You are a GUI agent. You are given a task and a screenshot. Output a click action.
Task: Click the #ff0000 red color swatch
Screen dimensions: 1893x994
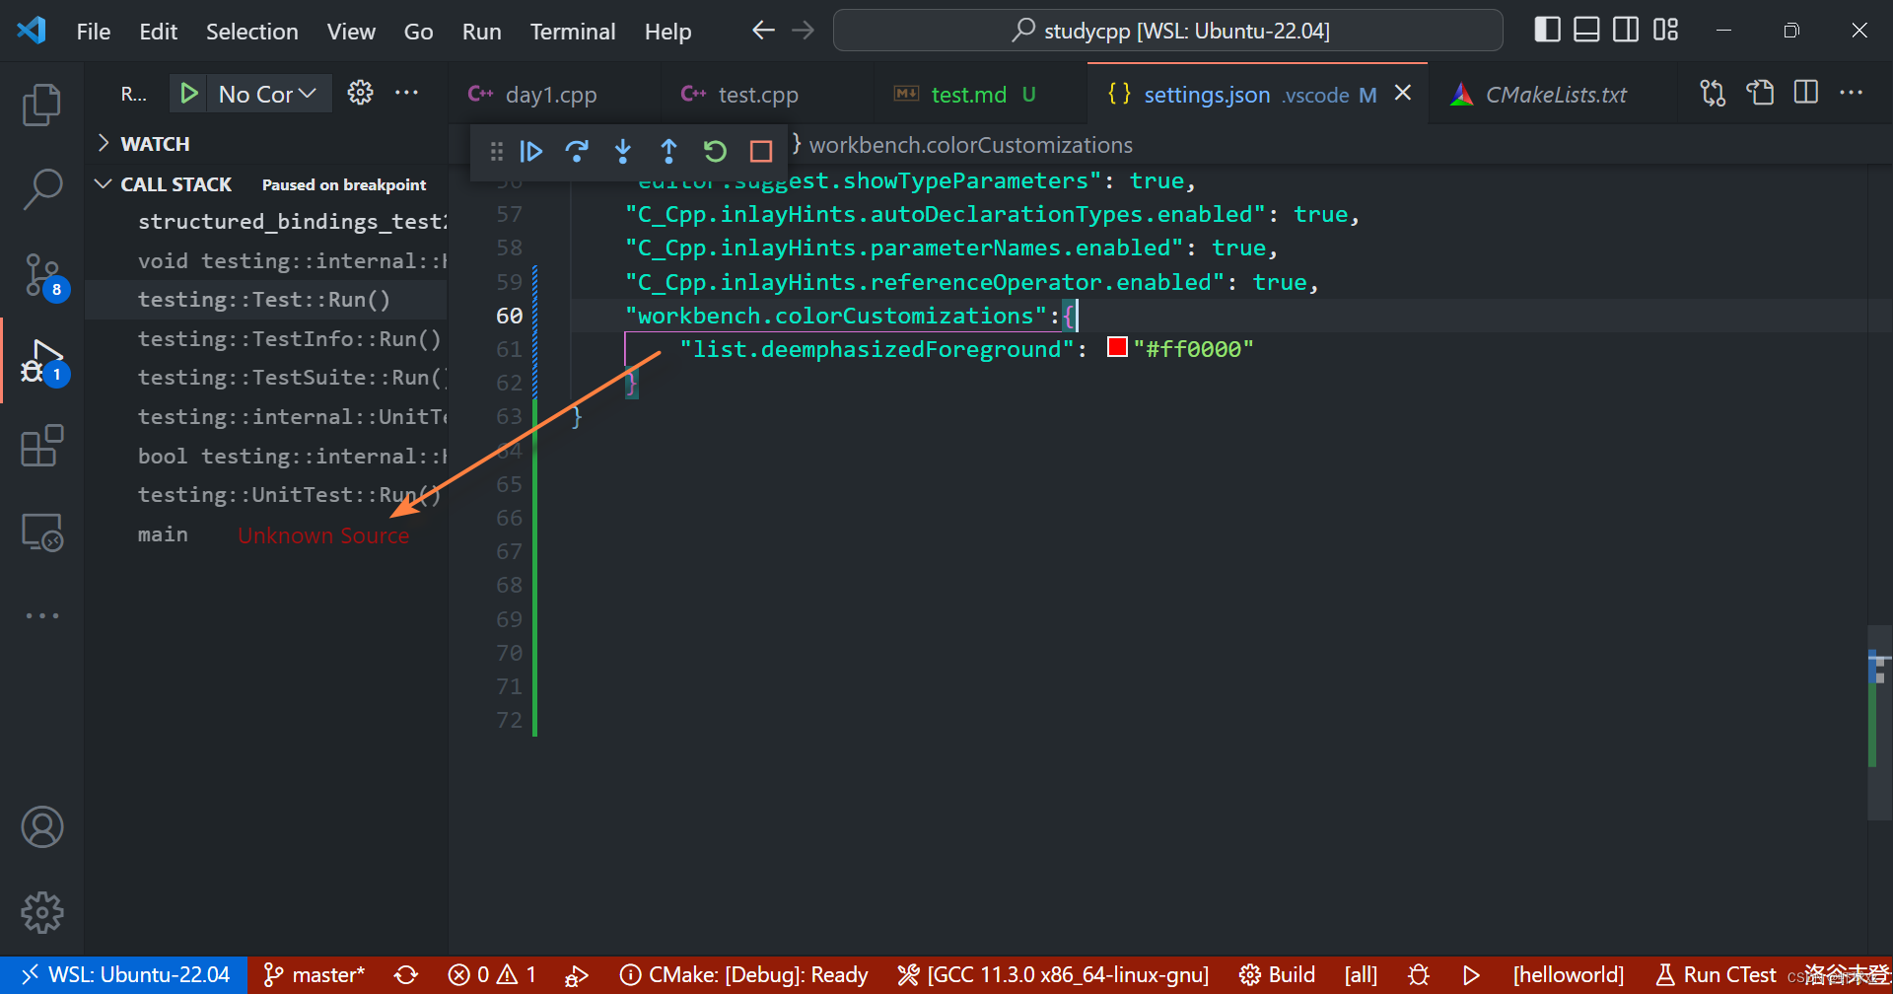(x=1117, y=347)
